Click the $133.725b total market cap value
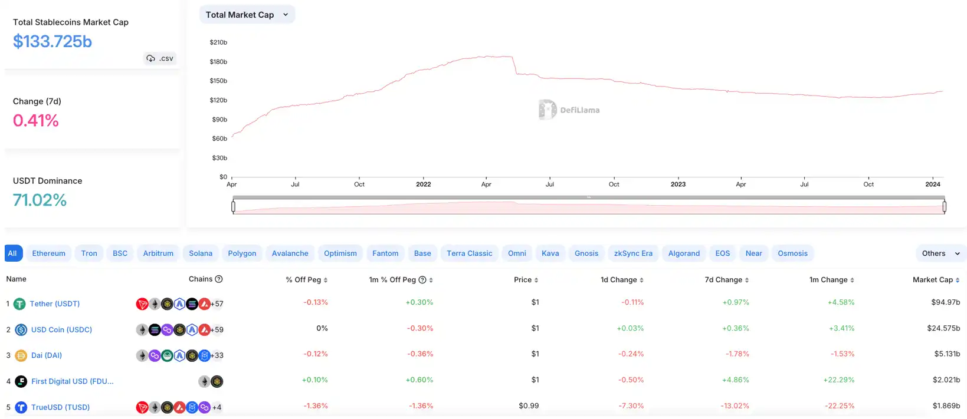This screenshot has height=419, width=967. coord(53,41)
